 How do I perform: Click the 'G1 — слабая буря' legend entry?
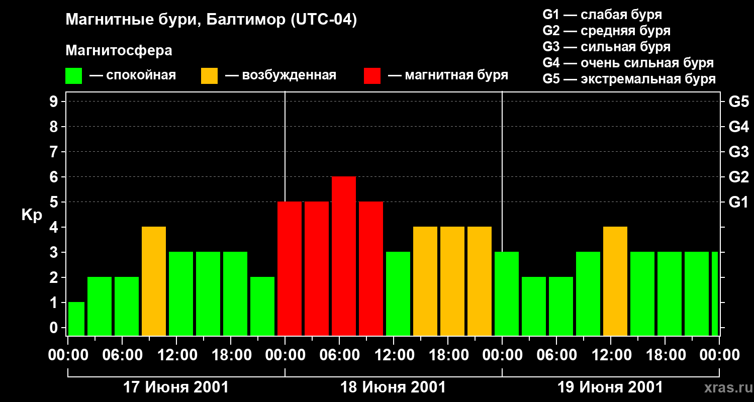click(x=602, y=15)
